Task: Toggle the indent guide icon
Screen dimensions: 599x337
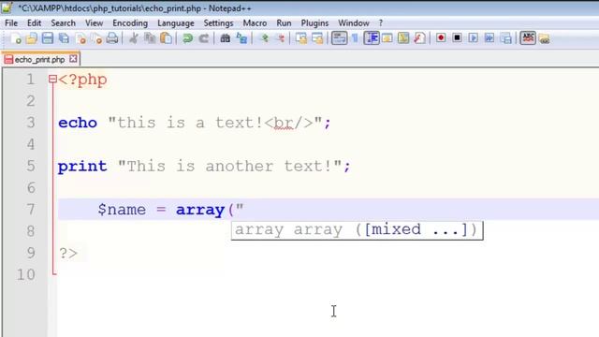Action: click(x=372, y=38)
